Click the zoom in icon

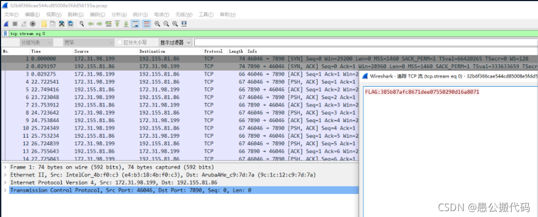[157, 24]
